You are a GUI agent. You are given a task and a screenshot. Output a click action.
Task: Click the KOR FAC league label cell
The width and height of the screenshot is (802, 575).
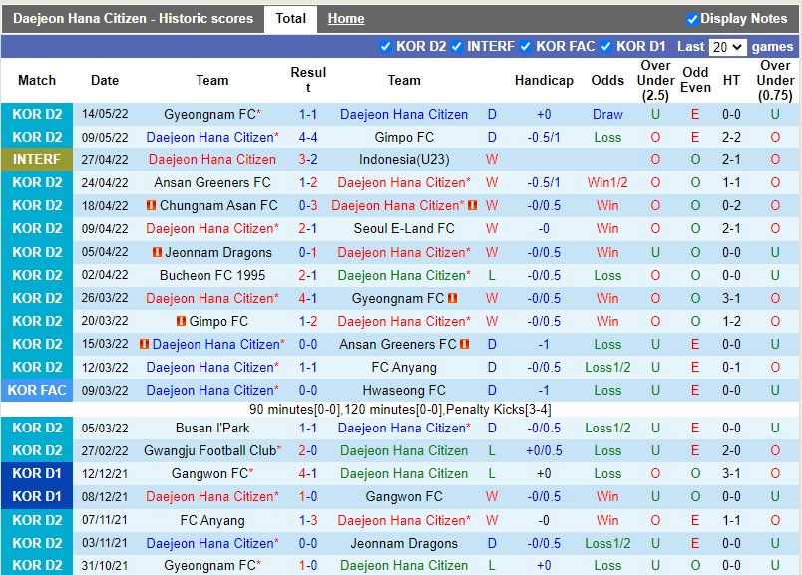pos(37,390)
